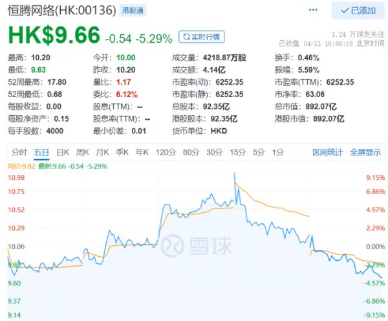Switch to the 5分 interval chart
Viewport: 388px width, 321px height.
click(x=259, y=152)
